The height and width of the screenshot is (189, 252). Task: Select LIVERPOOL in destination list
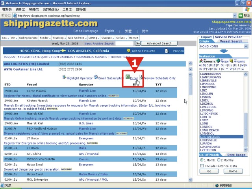point(208,107)
